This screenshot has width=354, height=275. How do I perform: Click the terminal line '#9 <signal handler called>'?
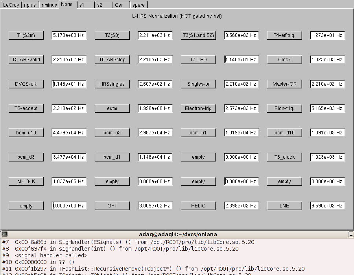[x=45, y=255]
